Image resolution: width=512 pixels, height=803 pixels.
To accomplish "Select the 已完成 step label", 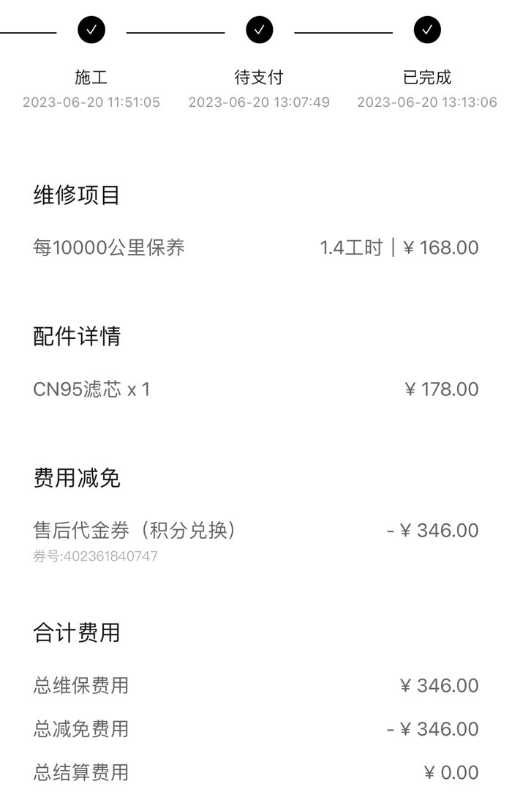I will pos(427,77).
